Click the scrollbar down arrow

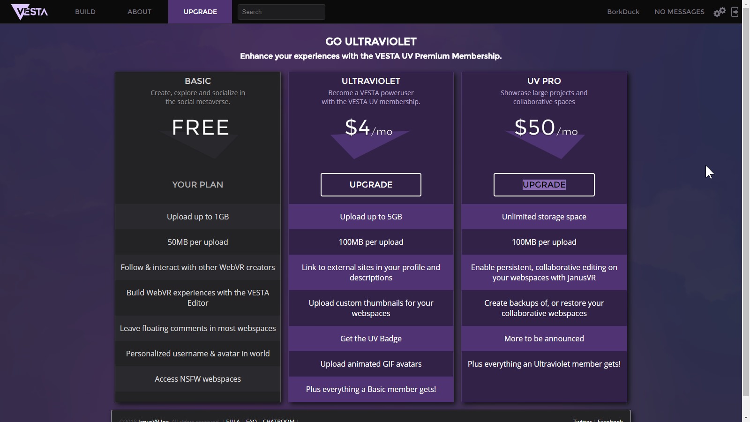(x=746, y=418)
